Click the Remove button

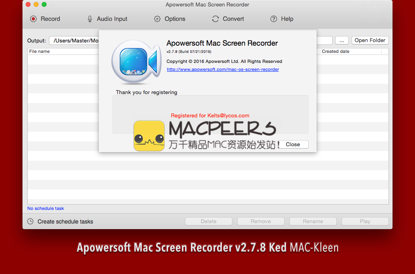coord(261,222)
